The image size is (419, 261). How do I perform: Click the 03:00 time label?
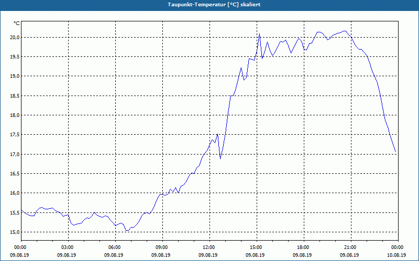pos(69,247)
